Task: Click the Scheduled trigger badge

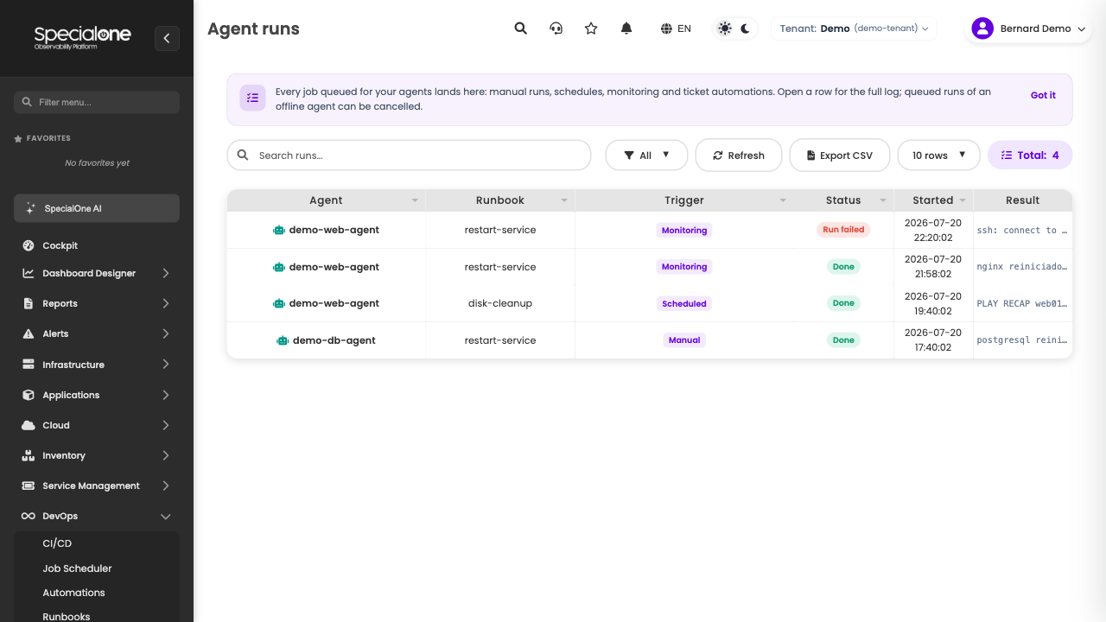Action: pyautogui.click(x=684, y=304)
